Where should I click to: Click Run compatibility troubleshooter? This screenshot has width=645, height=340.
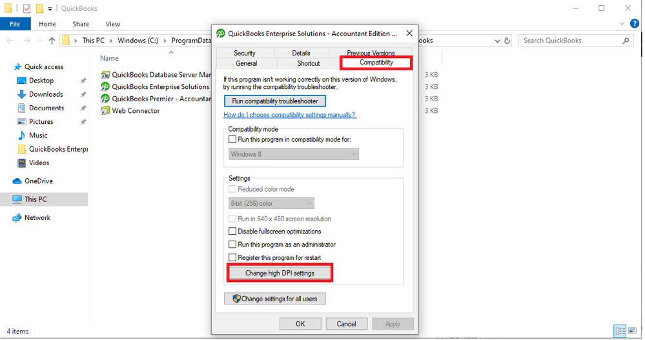[x=275, y=101]
